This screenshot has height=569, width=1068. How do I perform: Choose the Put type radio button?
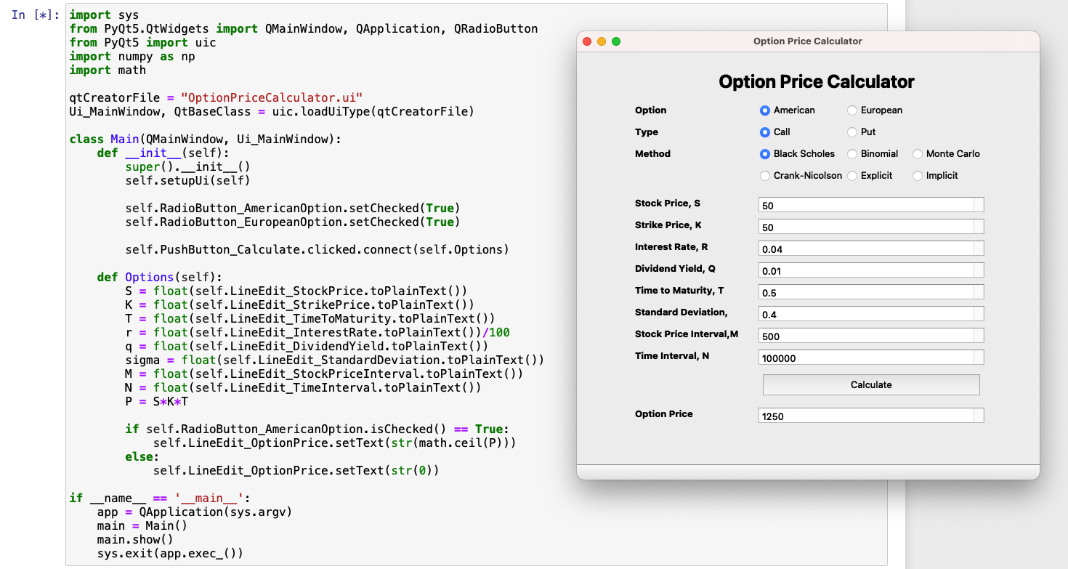click(x=852, y=132)
